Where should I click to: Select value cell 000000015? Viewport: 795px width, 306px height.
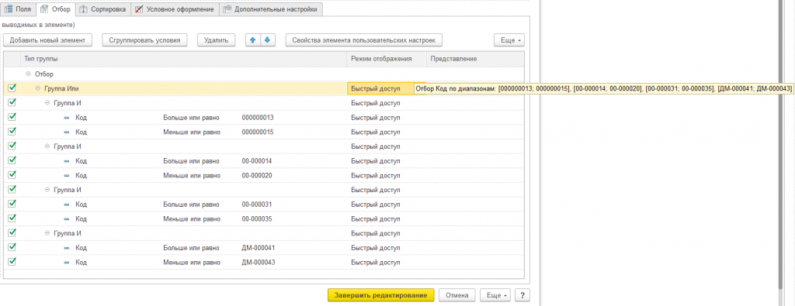[258, 132]
